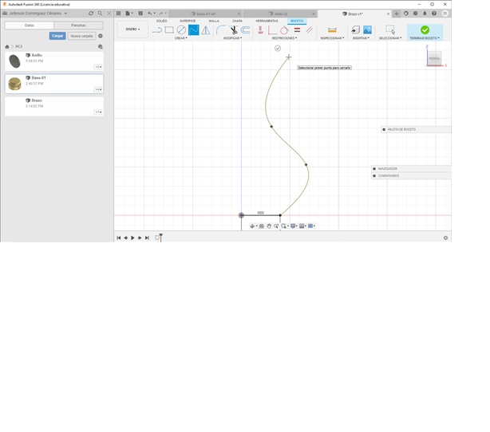Viewport: 490px width, 432px height.
Task: Switch to the Personas tab
Action: (x=78, y=26)
